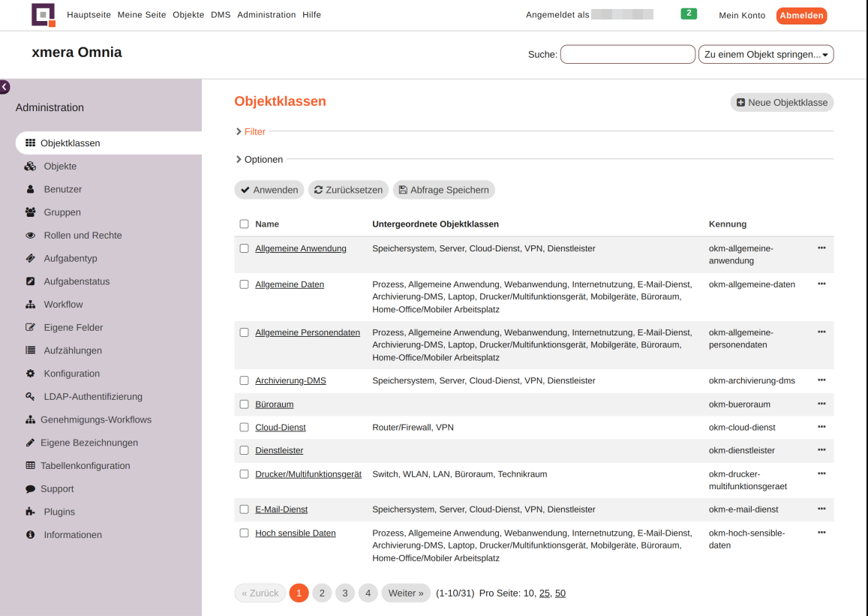The width and height of the screenshot is (868, 616).
Task: Expand the Filter section
Action: 254,132
